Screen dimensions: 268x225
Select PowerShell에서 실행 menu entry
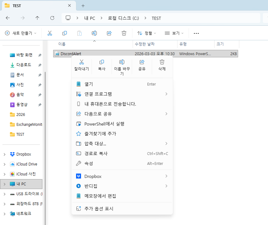pos(104,124)
